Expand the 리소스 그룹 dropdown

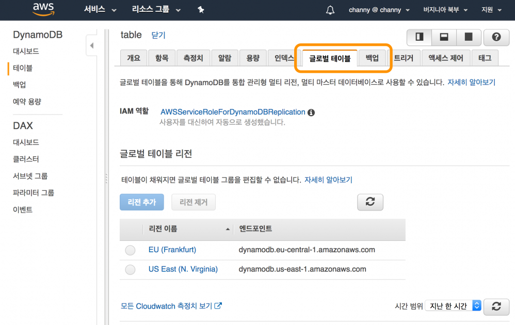[x=156, y=10]
